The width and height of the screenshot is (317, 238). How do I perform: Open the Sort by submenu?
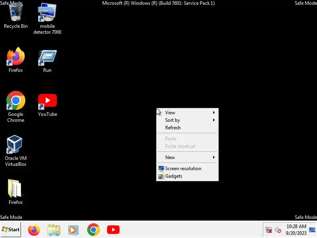click(187, 120)
